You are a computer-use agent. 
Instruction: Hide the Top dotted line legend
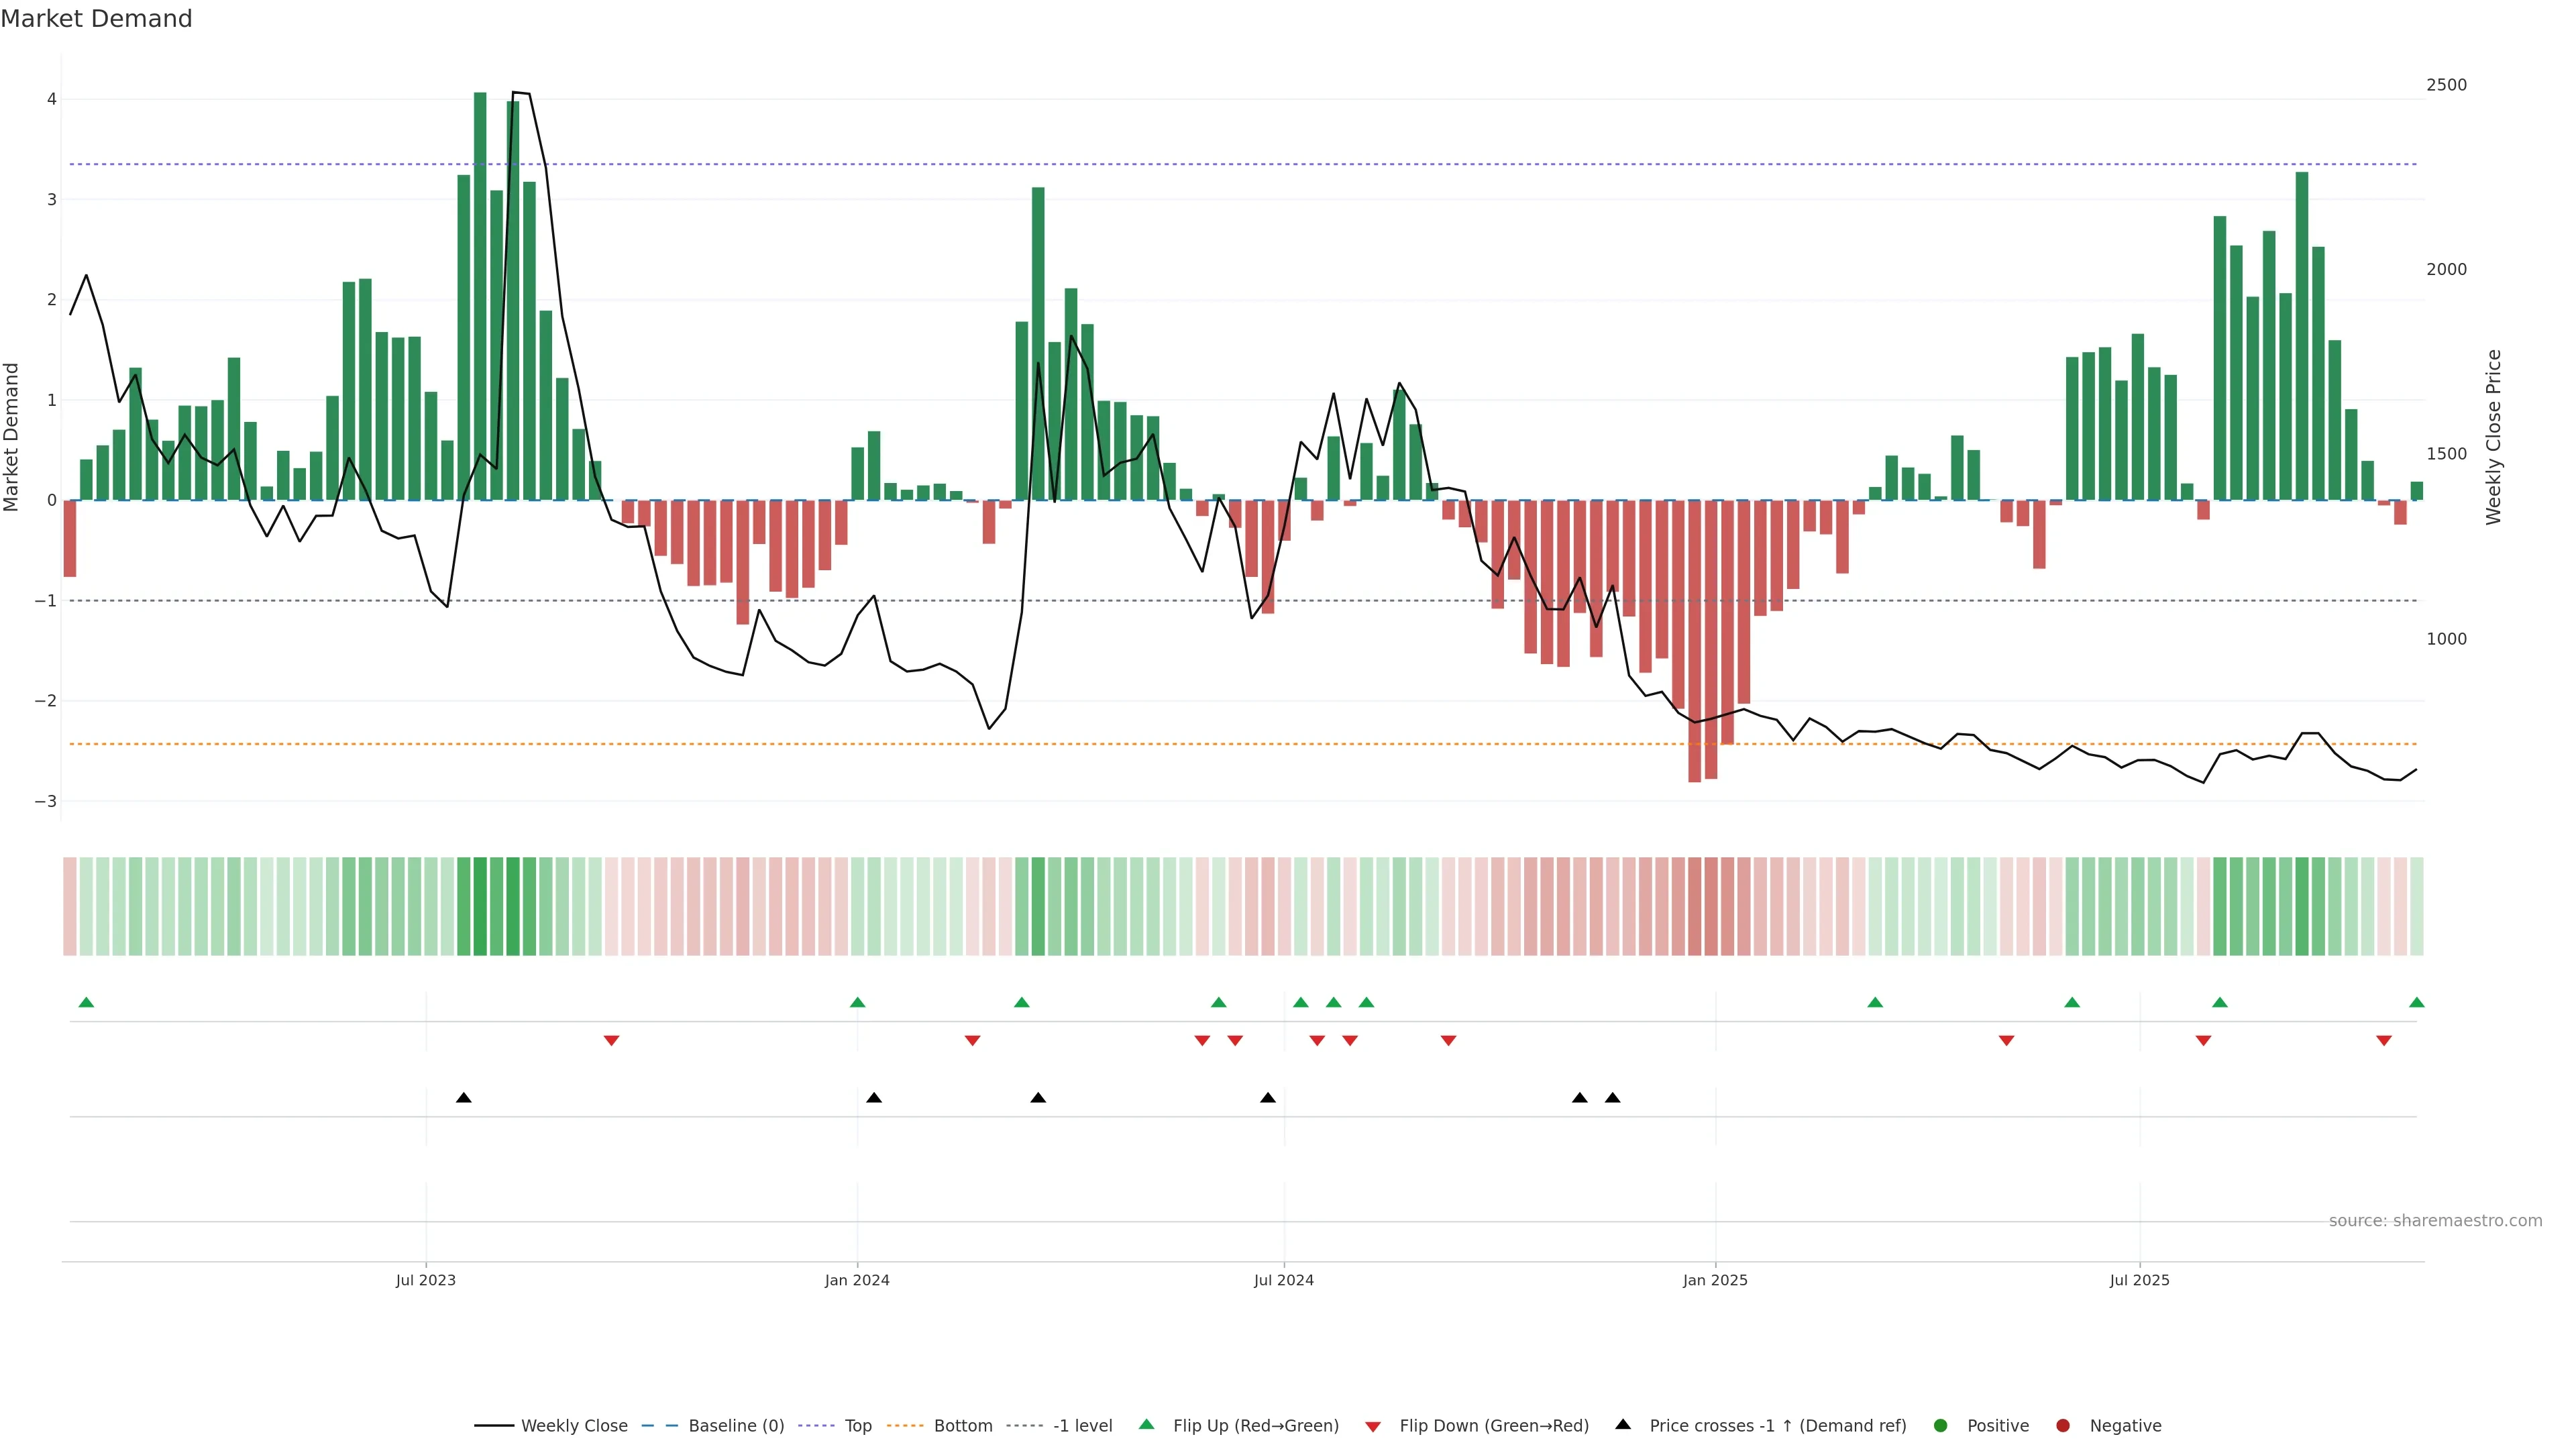(857, 1425)
